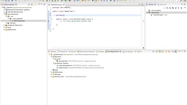Open Project Explorer view menu dropdown
Viewport: 187px width, 105px height.
pos(39,4)
